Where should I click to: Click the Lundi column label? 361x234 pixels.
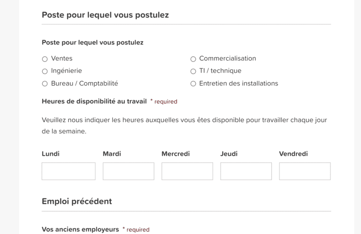(51, 154)
